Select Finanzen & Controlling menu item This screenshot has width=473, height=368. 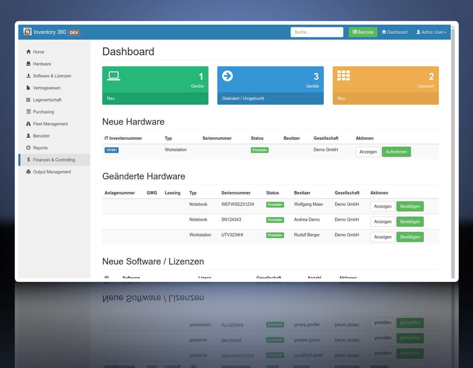click(x=54, y=160)
